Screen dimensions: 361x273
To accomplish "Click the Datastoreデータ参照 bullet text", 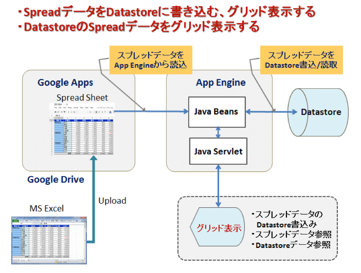I will coord(292,245).
